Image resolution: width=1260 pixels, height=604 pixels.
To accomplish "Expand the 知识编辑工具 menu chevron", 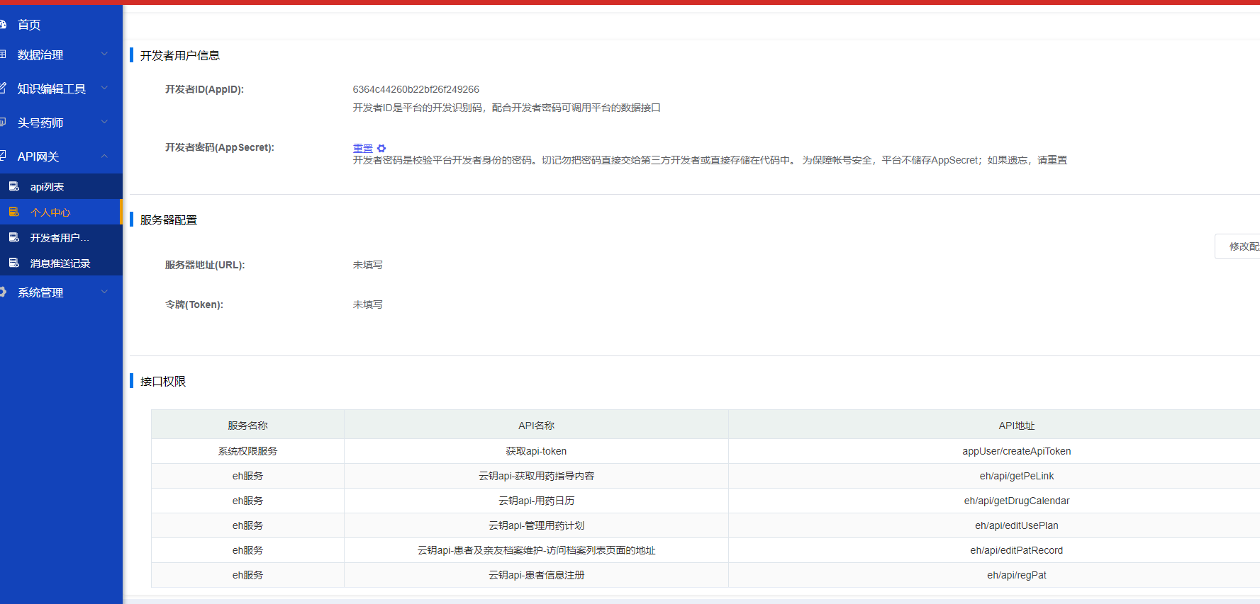I will click(x=104, y=88).
